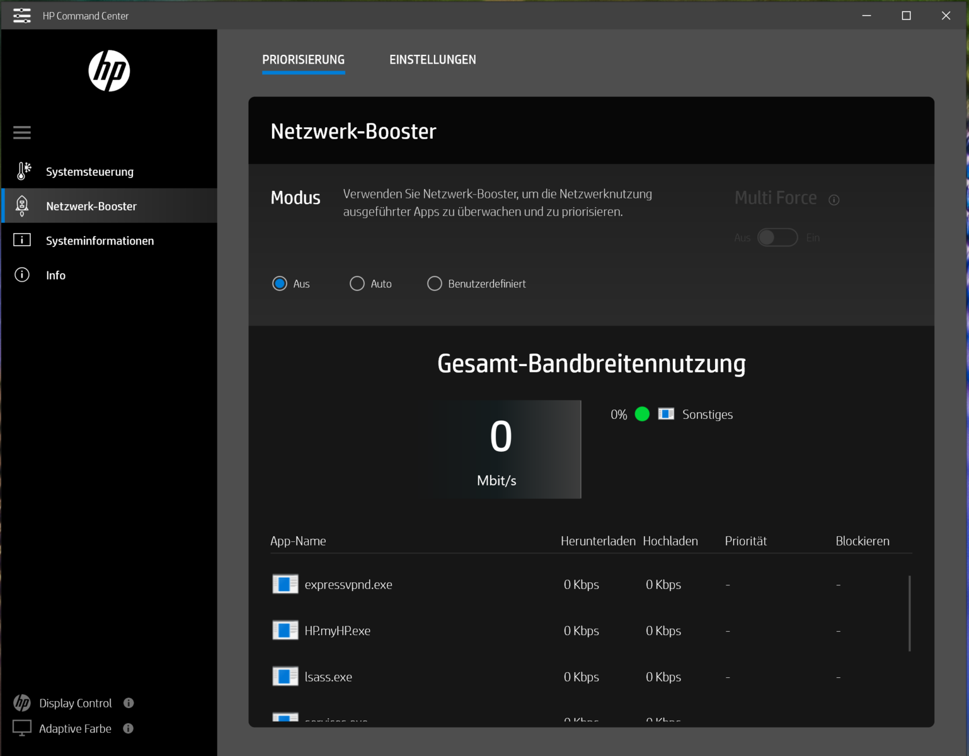Image resolution: width=969 pixels, height=756 pixels.
Task: Open the Priorisierung tab
Action: (x=303, y=60)
